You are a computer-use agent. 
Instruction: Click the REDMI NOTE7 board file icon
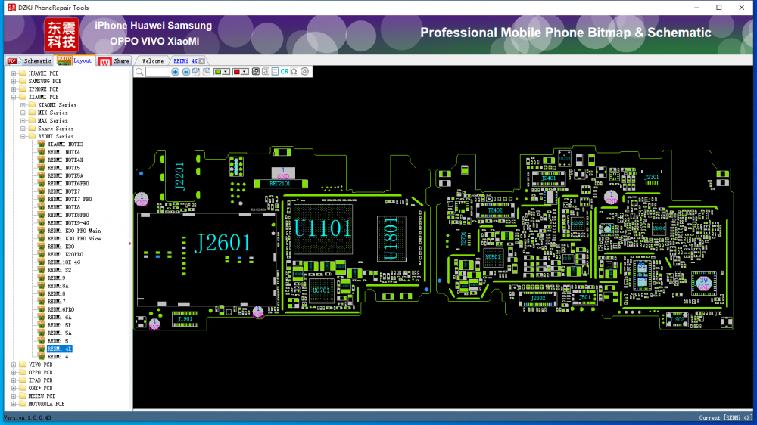click(42, 191)
